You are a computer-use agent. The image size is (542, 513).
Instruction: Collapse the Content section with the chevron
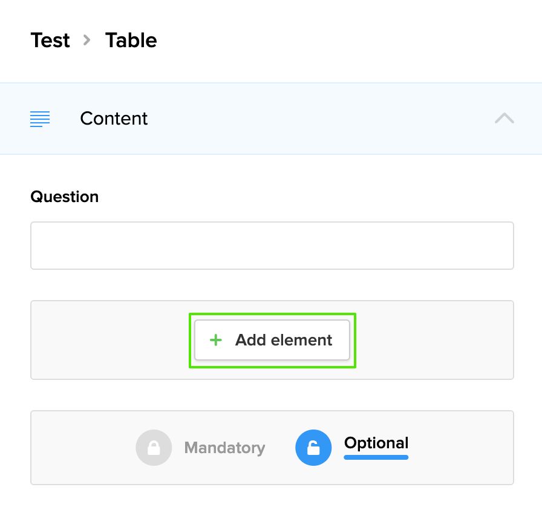tap(504, 119)
